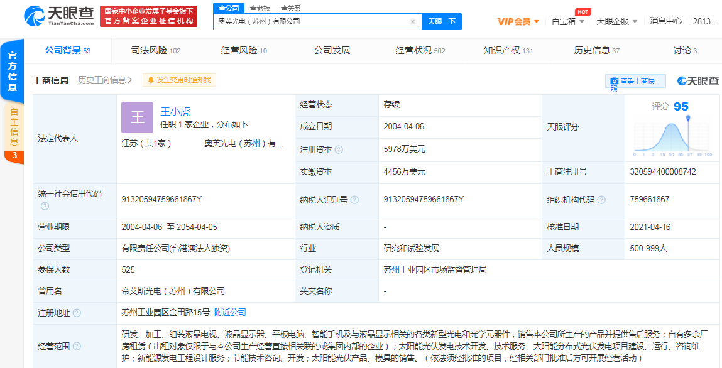Screen dimensions: 722x368
Task: Open help icon under 统一社会信用代码
Action: pos(45,205)
